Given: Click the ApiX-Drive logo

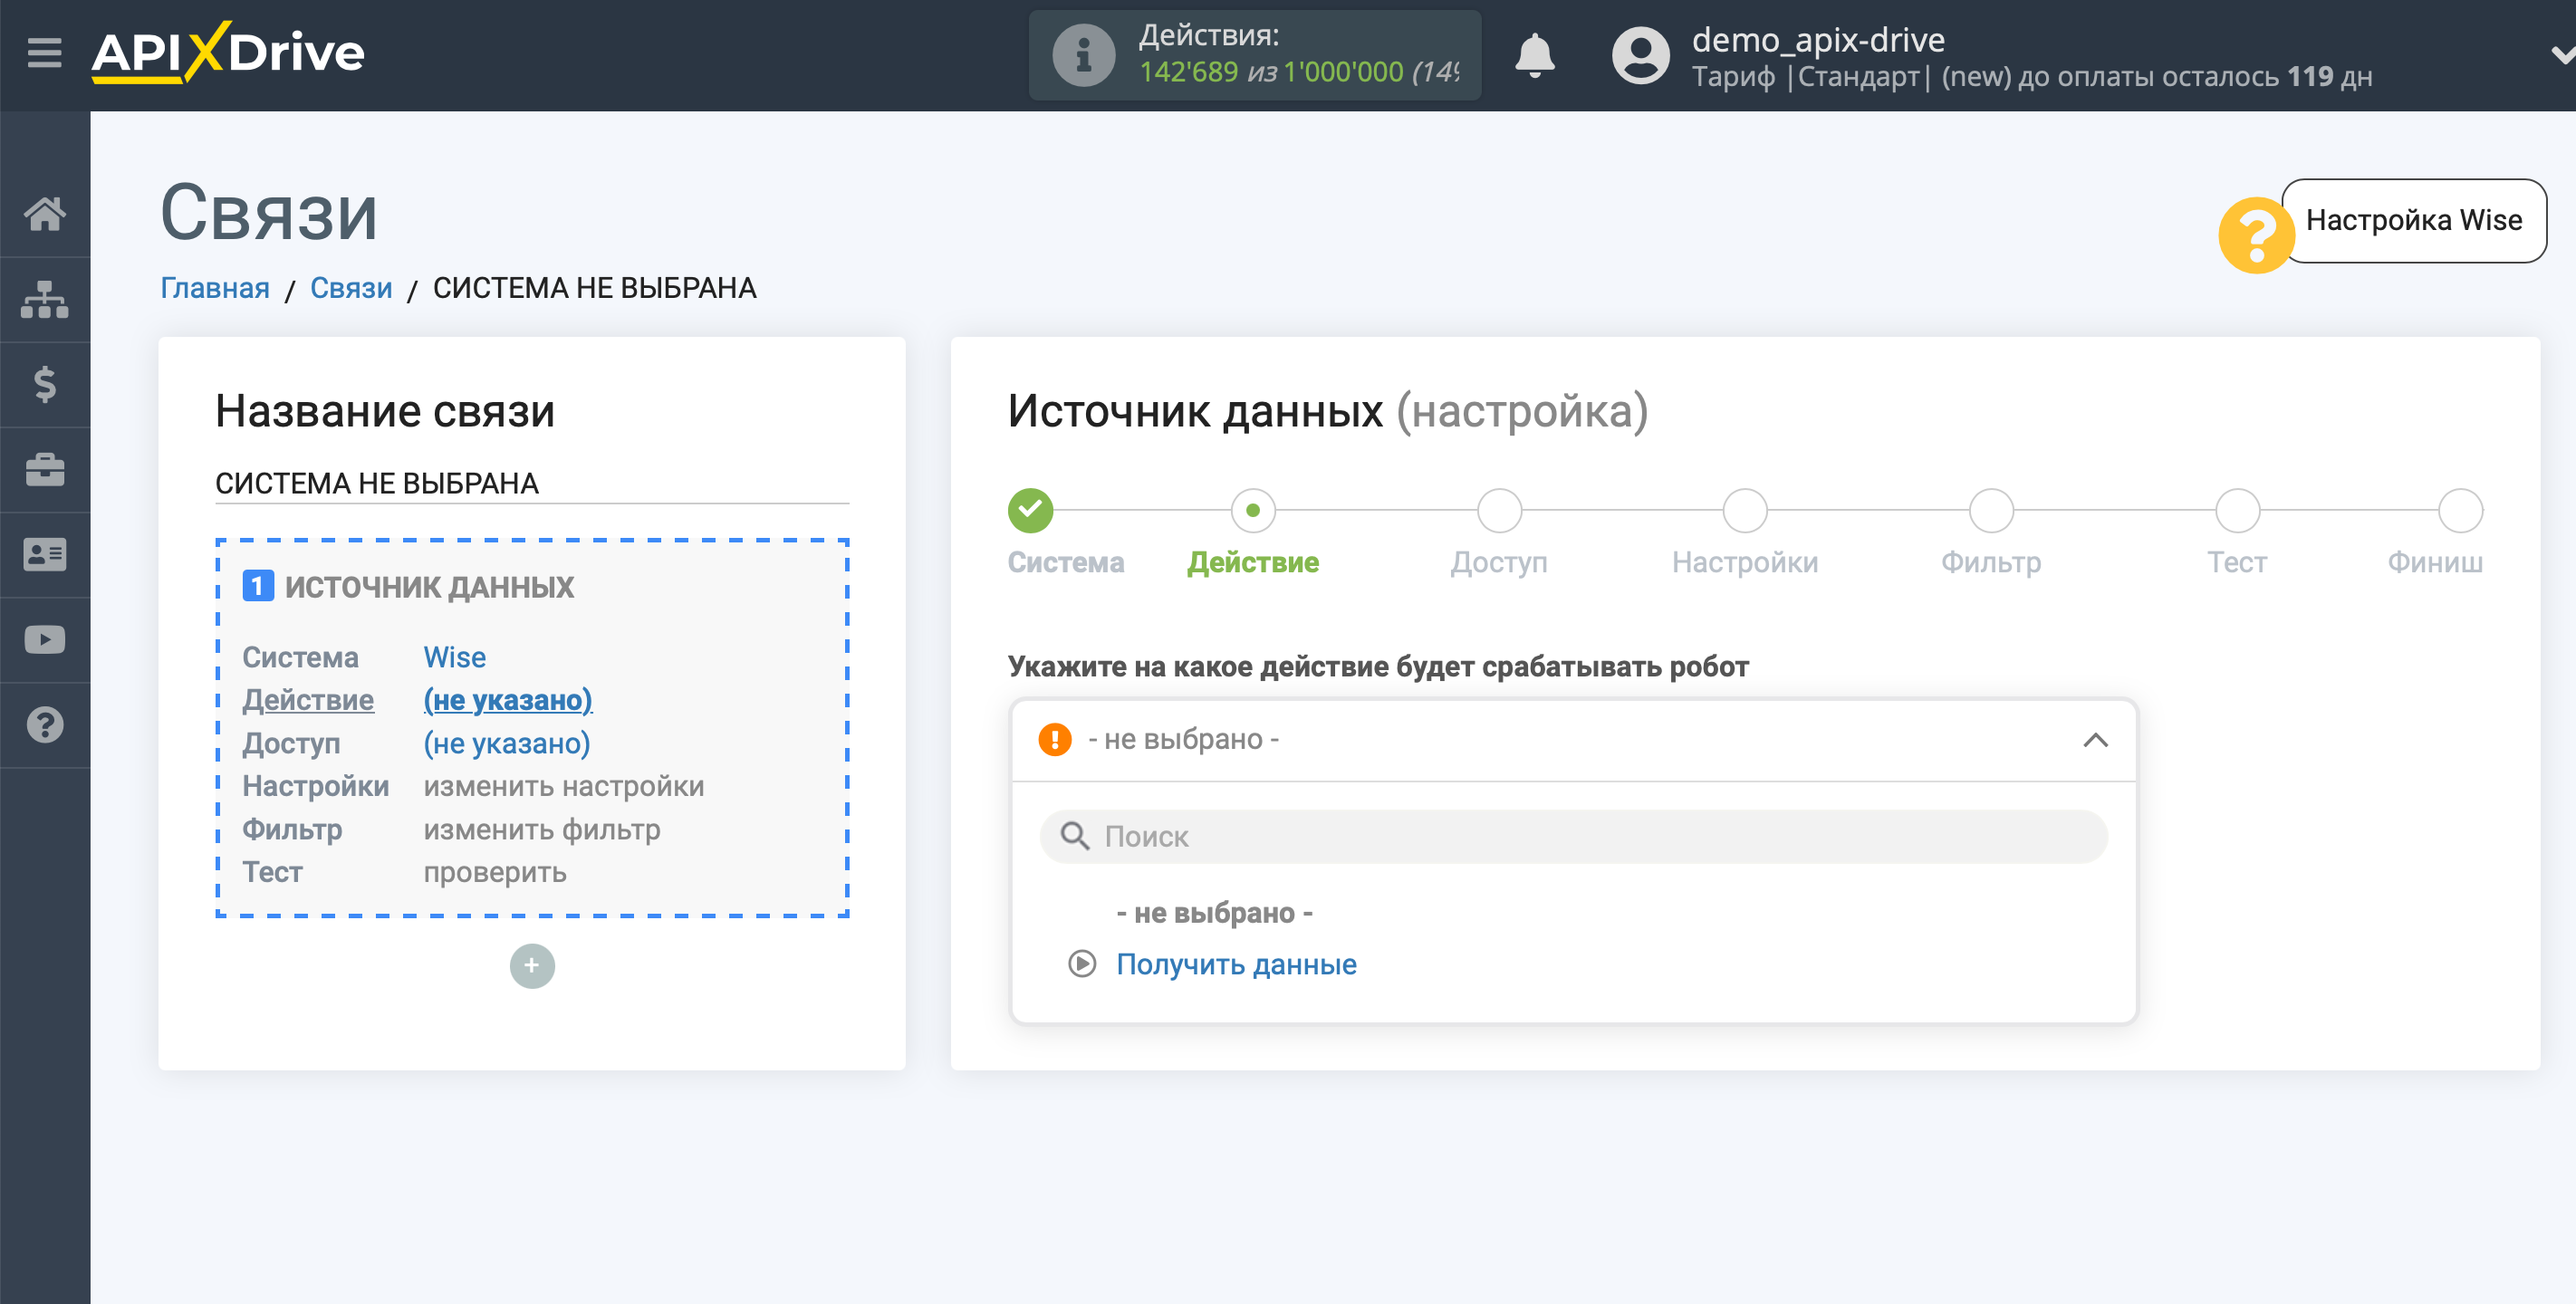Looking at the screenshot, I should coord(228,52).
